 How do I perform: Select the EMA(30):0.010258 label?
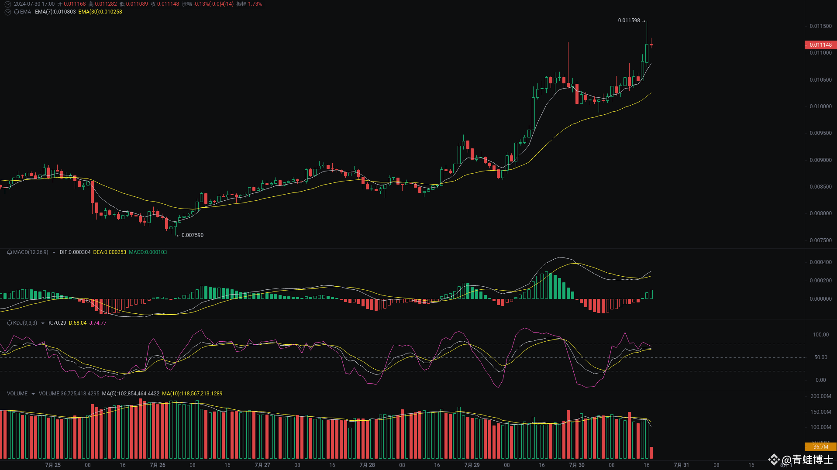pos(100,12)
